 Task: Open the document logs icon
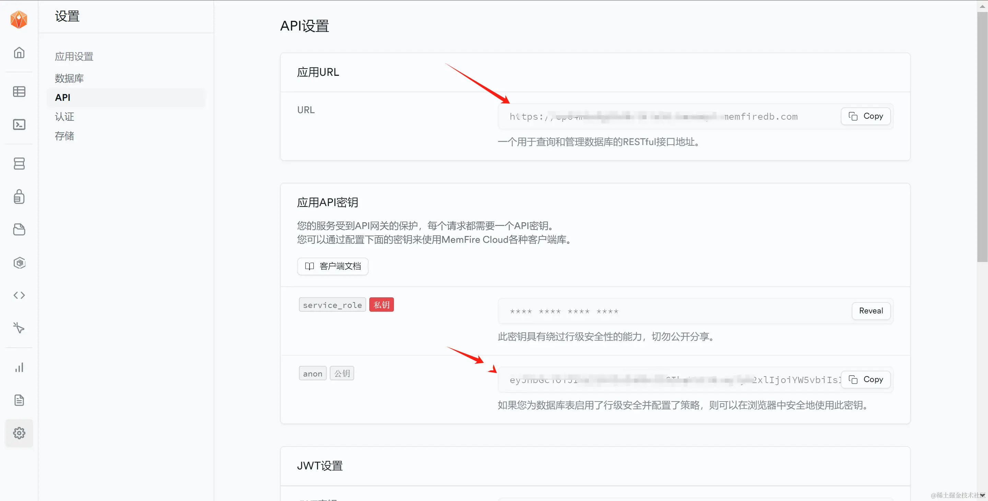[x=19, y=400]
